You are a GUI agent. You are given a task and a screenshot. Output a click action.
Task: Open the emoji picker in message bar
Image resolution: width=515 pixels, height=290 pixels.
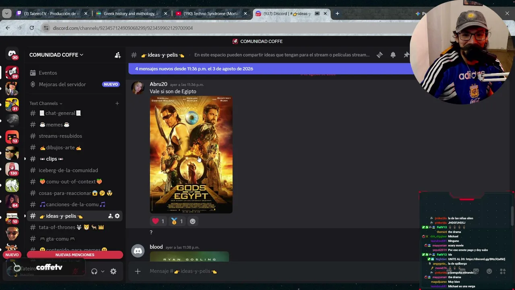coord(489,271)
